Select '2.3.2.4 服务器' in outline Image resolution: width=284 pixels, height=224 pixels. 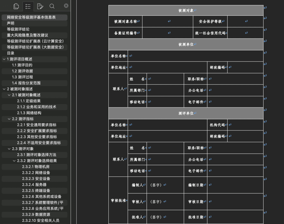(34, 185)
